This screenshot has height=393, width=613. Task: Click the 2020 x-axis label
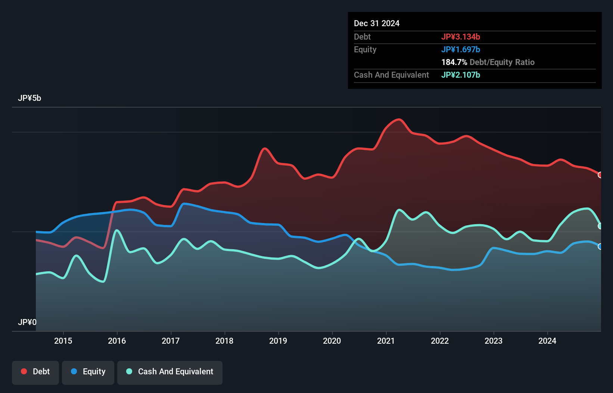[332, 341]
